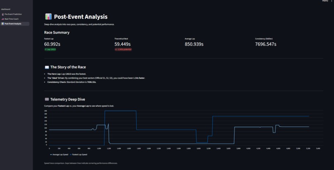Click the green Lap 12613 badge
The image size is (334, 170).
50,49
